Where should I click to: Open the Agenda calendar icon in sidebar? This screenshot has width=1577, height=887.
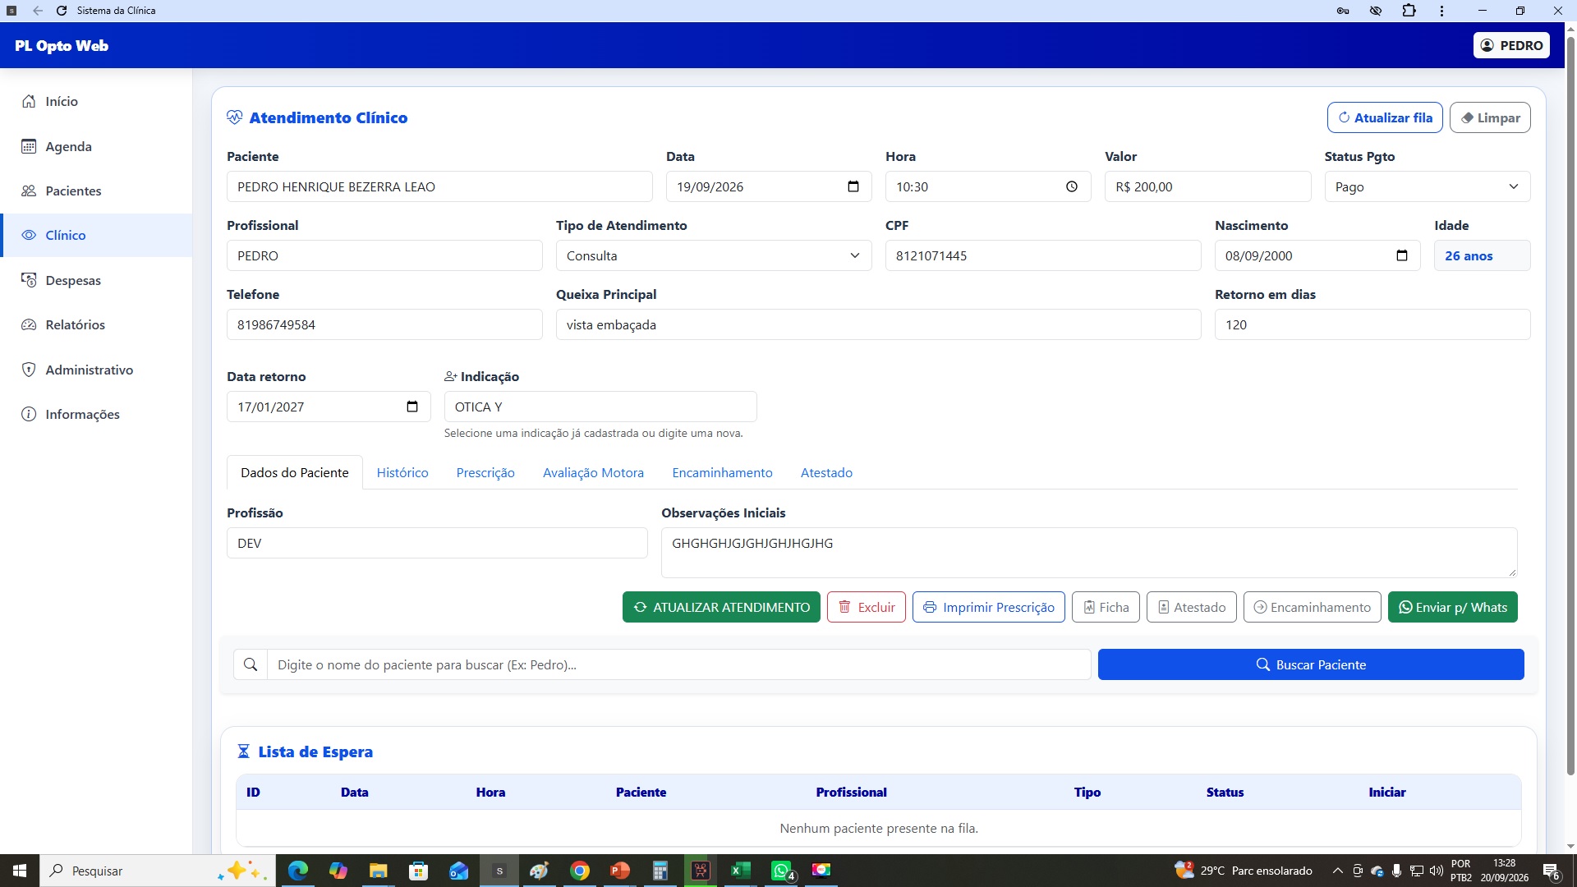coord(29,146)
